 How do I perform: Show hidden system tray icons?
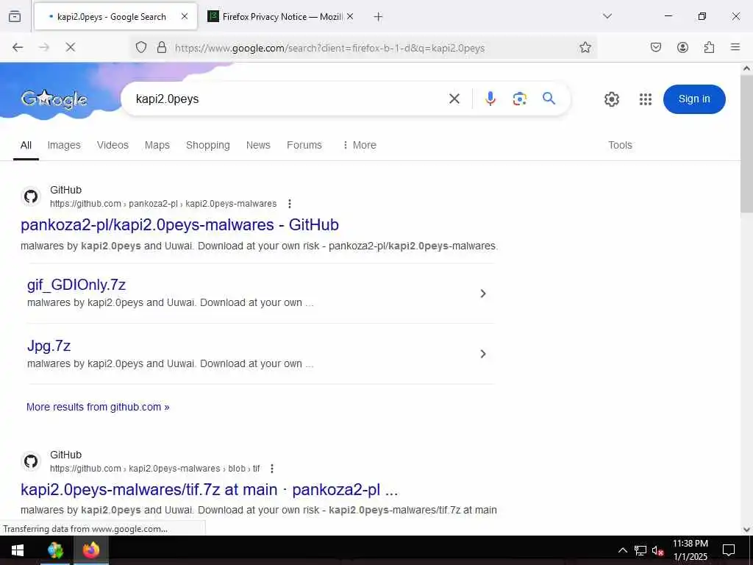coord(622,550)
